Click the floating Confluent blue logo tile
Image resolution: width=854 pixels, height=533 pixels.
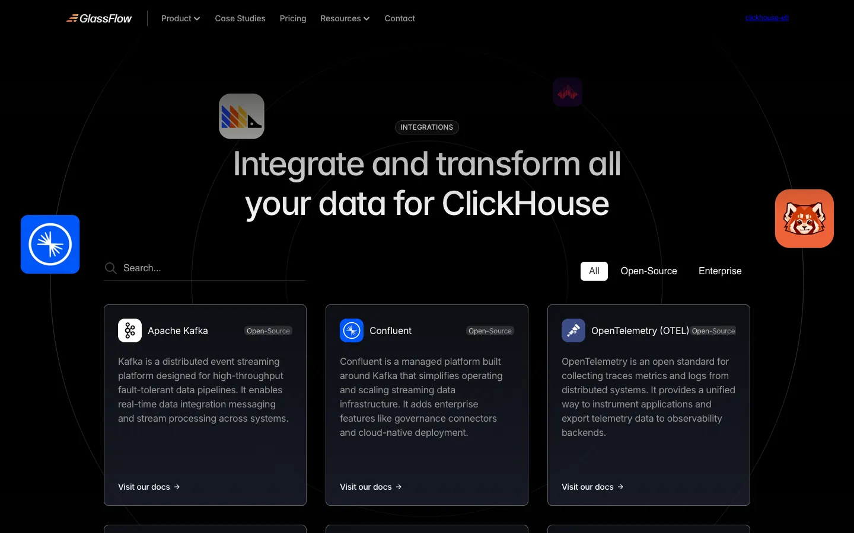(50, 244)
